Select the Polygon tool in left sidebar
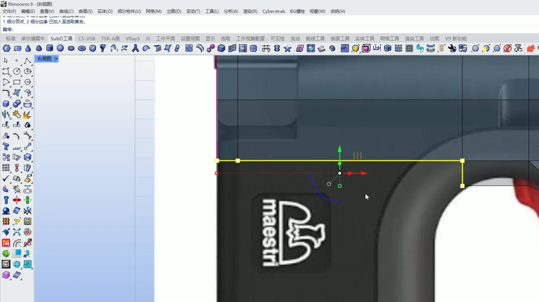This screenshot has height=302, width=539. coord(27,82)
